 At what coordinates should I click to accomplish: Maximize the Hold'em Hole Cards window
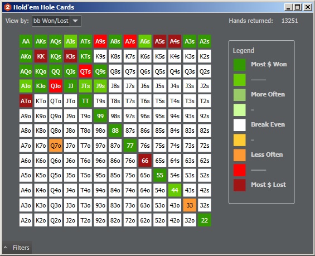point(298,7)
